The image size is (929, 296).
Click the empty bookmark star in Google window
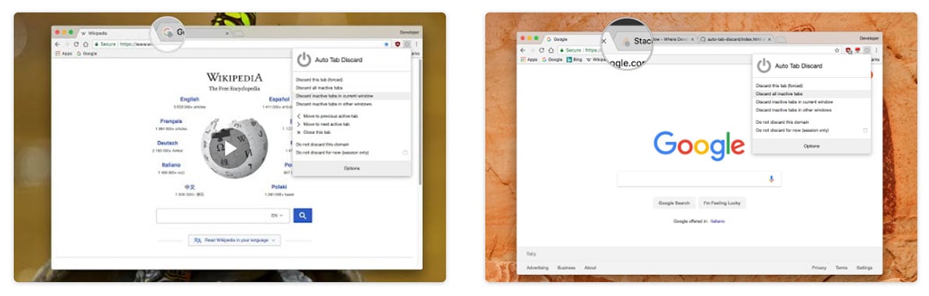[x=837, y=50]
